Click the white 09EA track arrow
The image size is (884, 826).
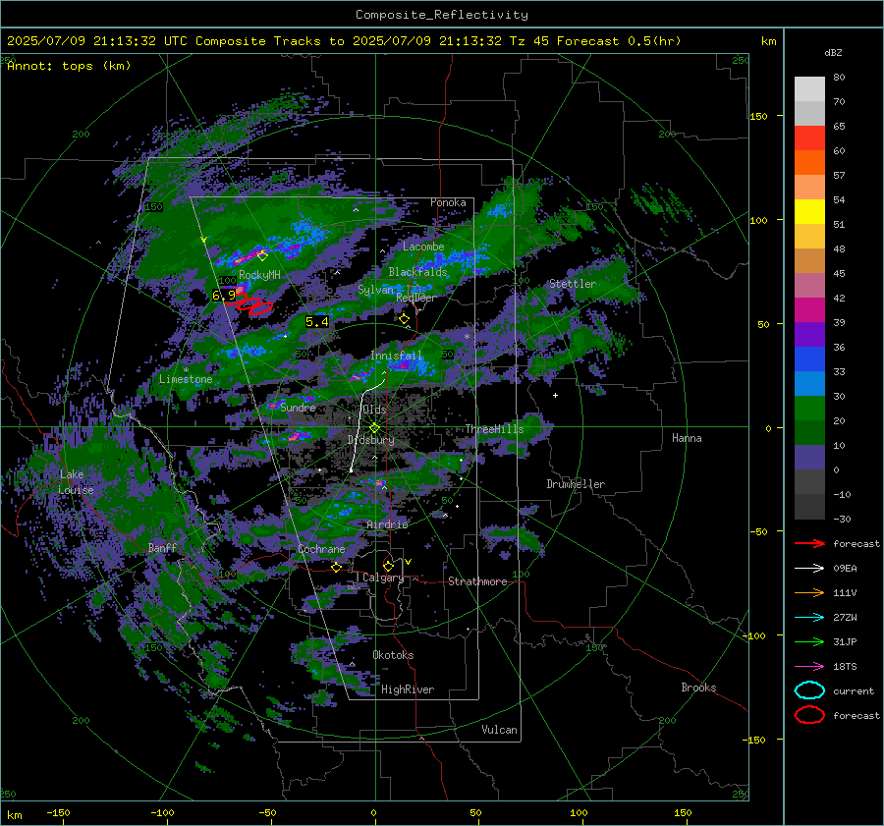coord(809,569)
